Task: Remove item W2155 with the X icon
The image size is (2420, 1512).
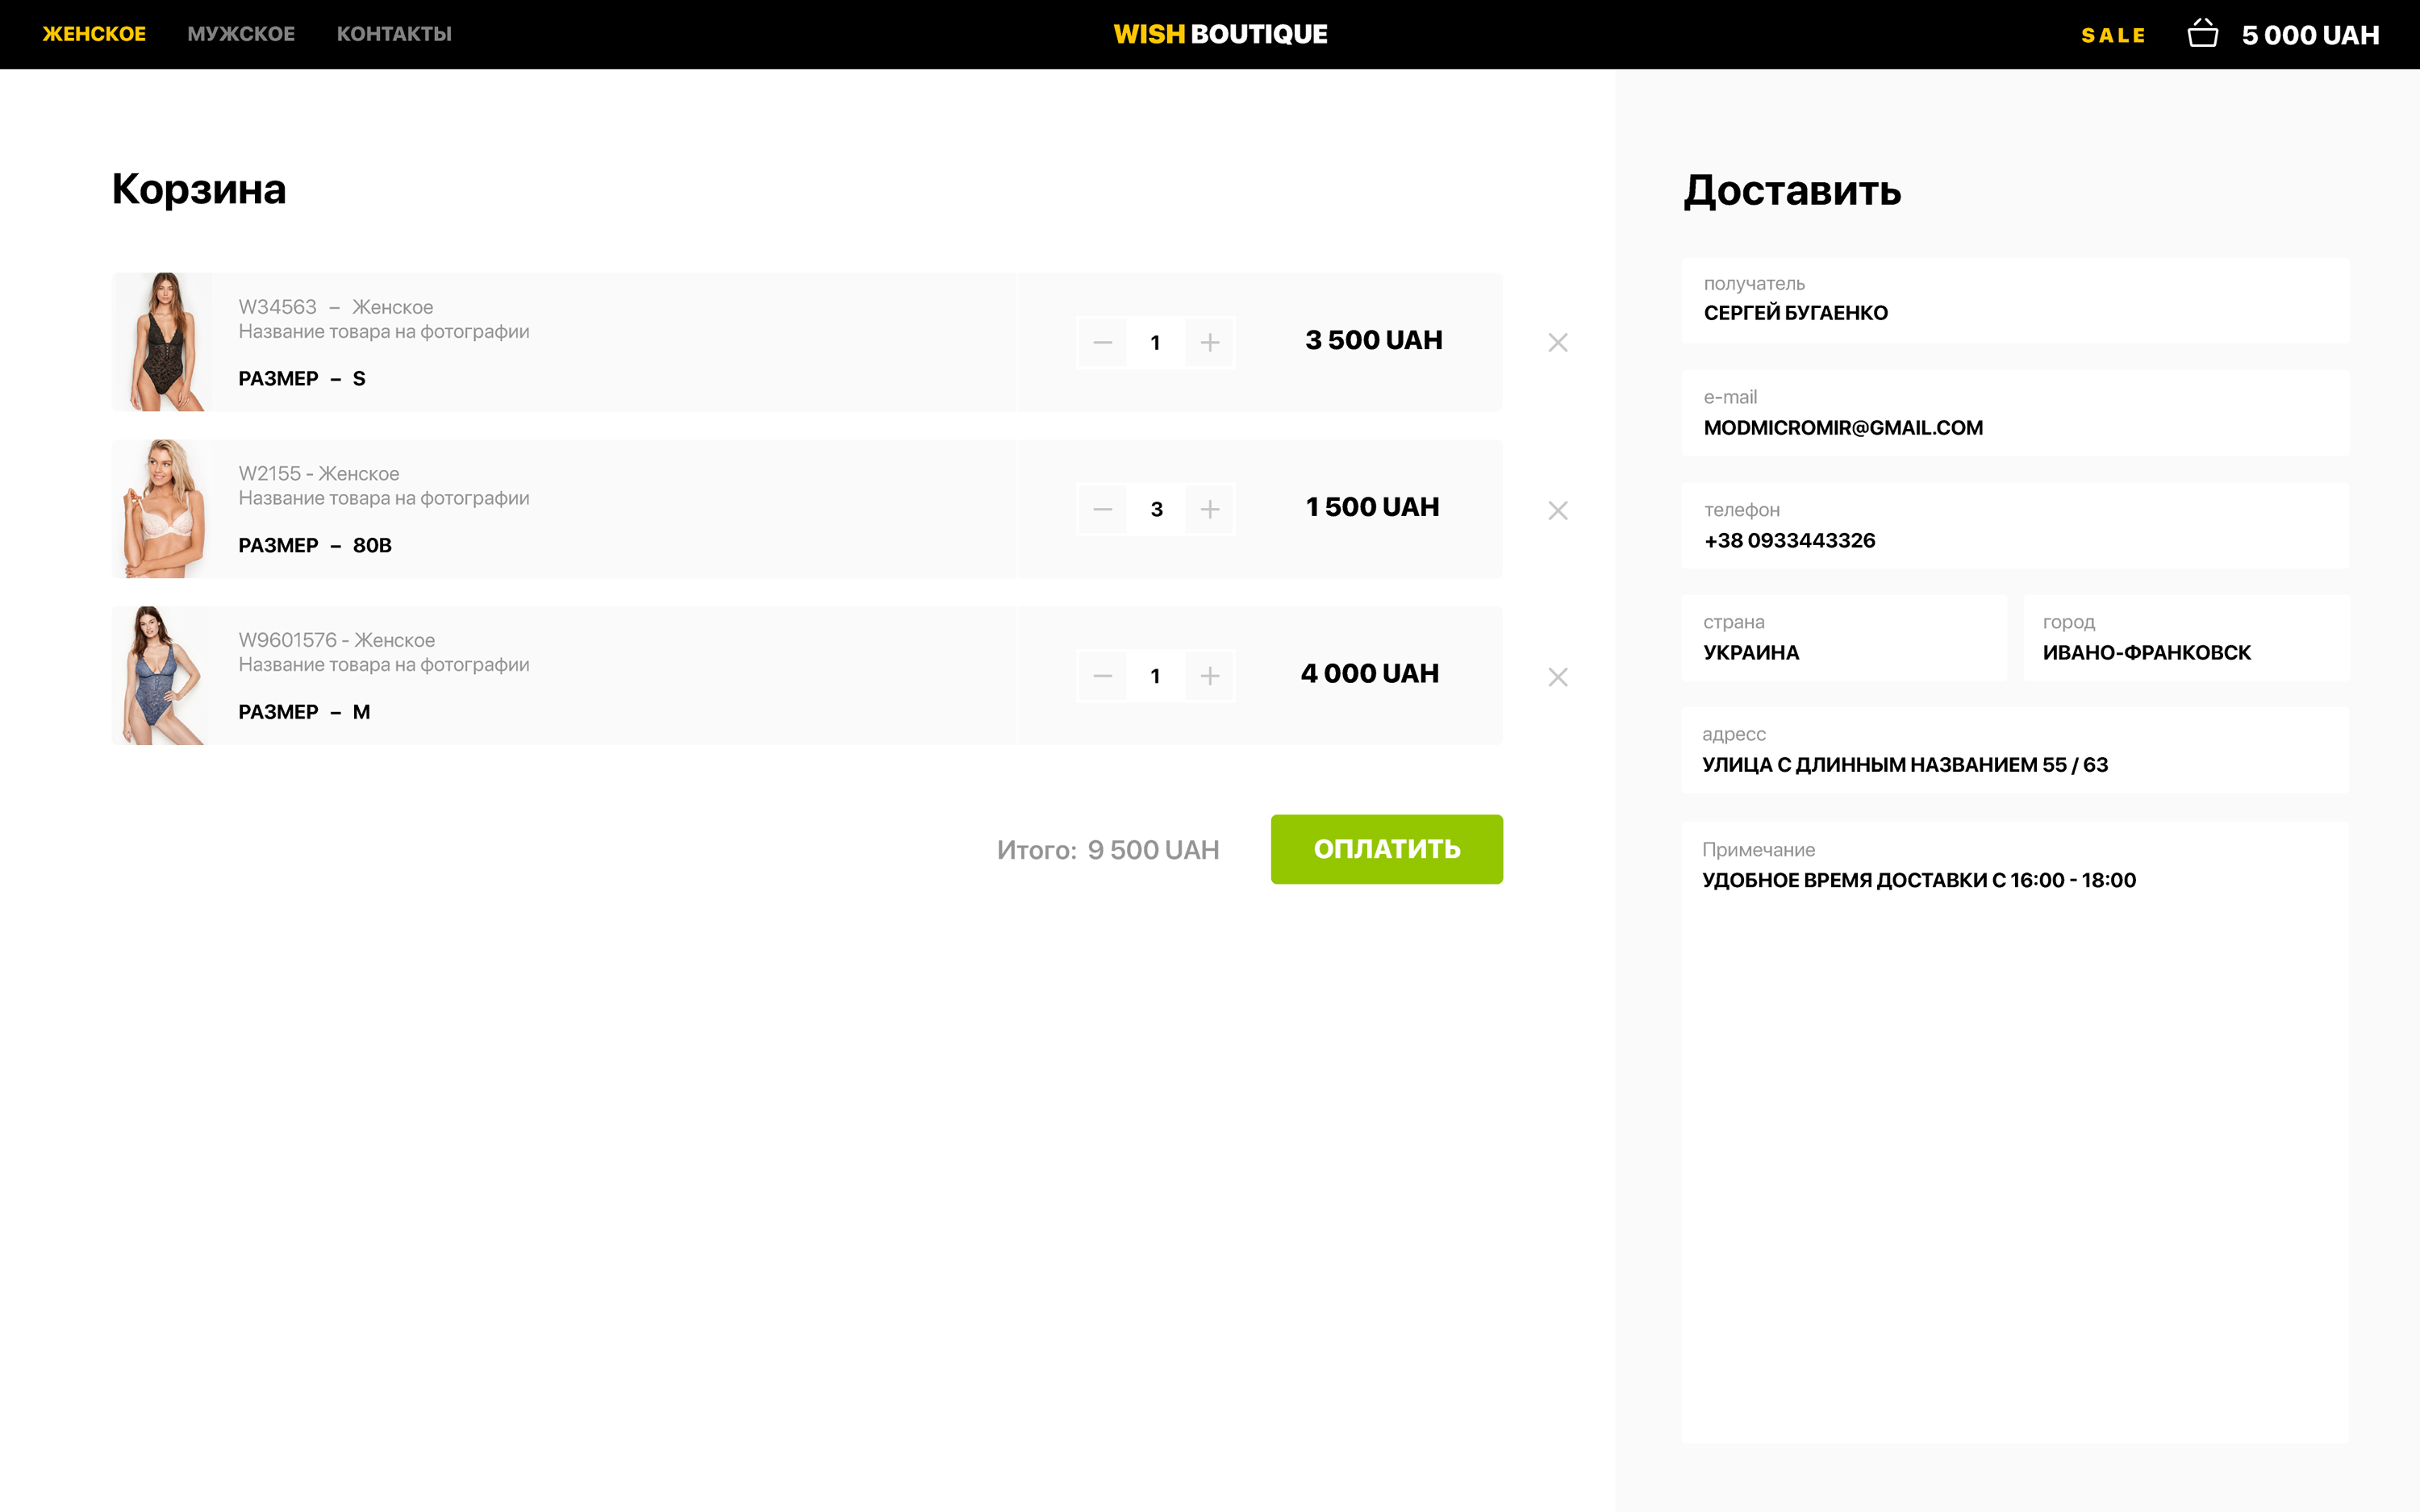Action: point(1557,510)
